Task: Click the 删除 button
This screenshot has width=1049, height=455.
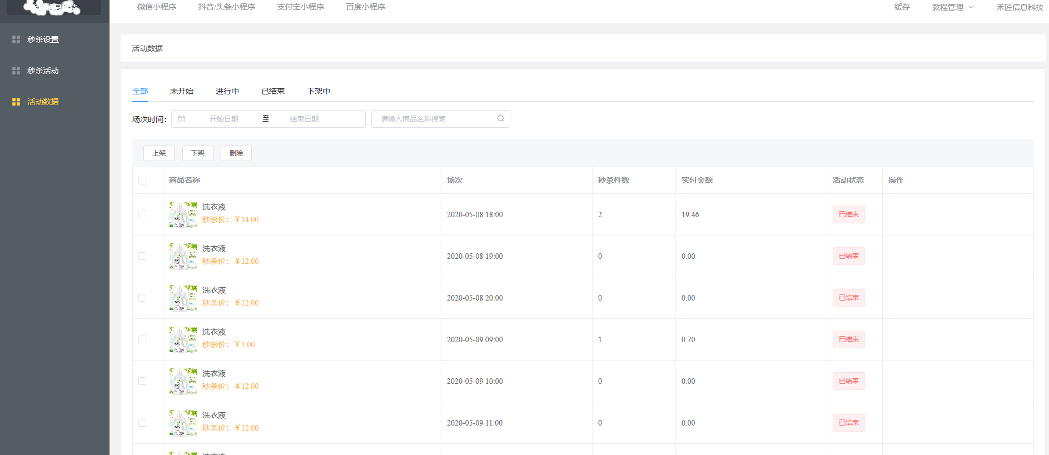Action: click(x=236, y=153)
